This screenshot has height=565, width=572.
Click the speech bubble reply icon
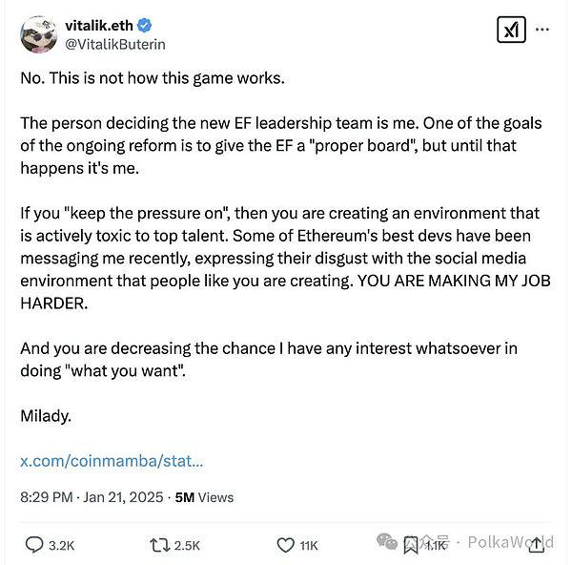coord(34,545)
